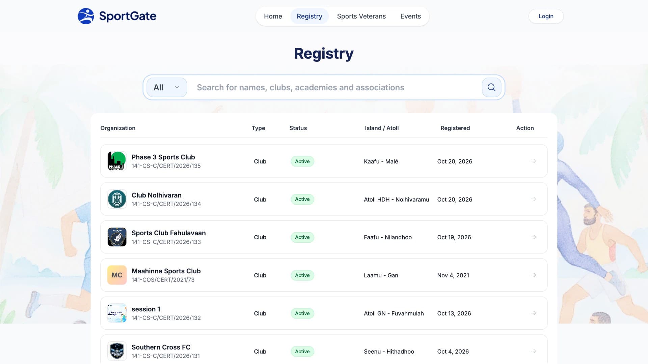The height and width of the screenshot is (364, 648).
Task: Click the Oct 4, 2026 registered date
Action: tap(453, 352)
